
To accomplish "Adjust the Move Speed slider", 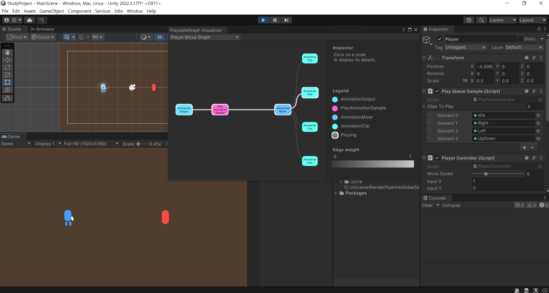I will (498, 174).
